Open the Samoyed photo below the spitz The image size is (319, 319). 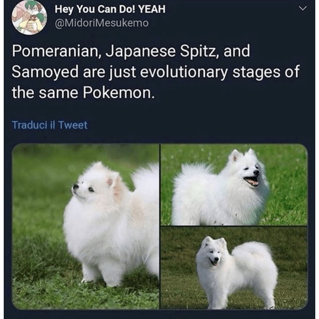(234, 268)
